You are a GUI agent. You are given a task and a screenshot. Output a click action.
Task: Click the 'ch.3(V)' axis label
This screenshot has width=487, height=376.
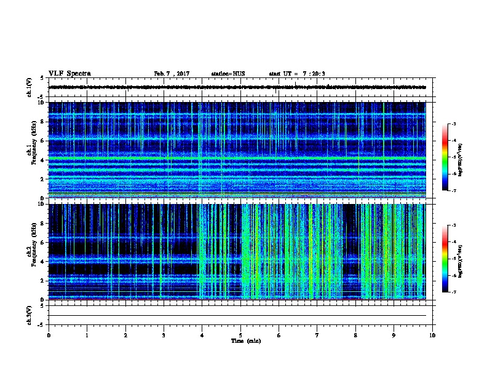(29, 315)
